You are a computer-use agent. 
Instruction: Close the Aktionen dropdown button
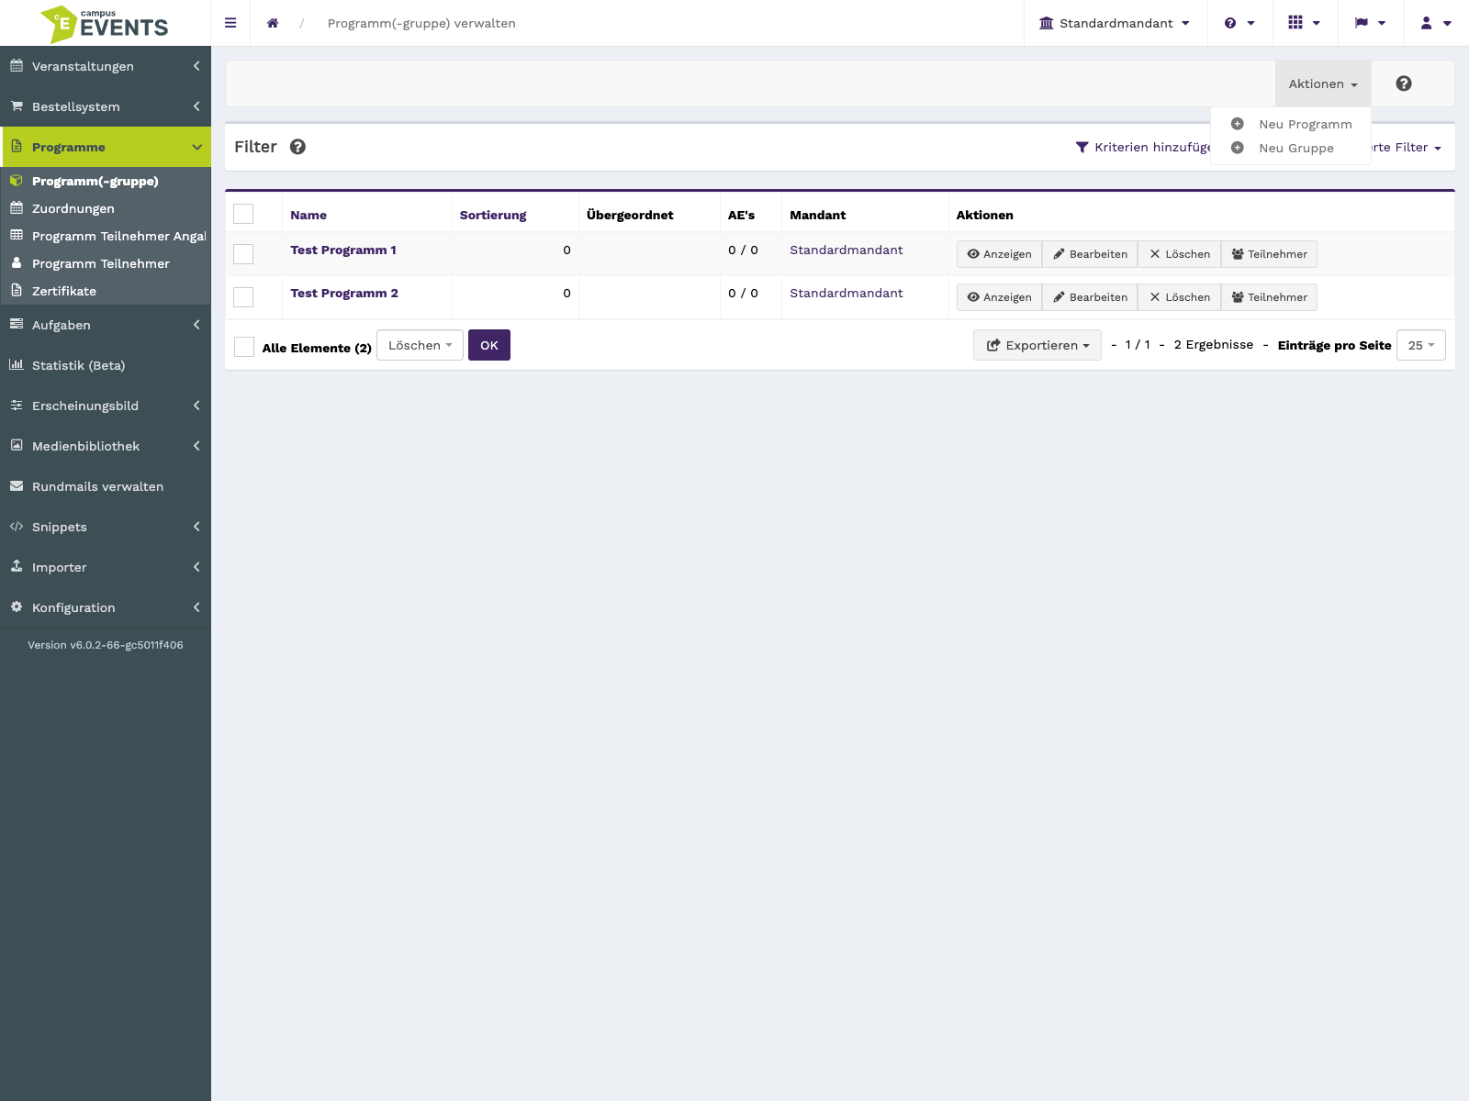1323,83
